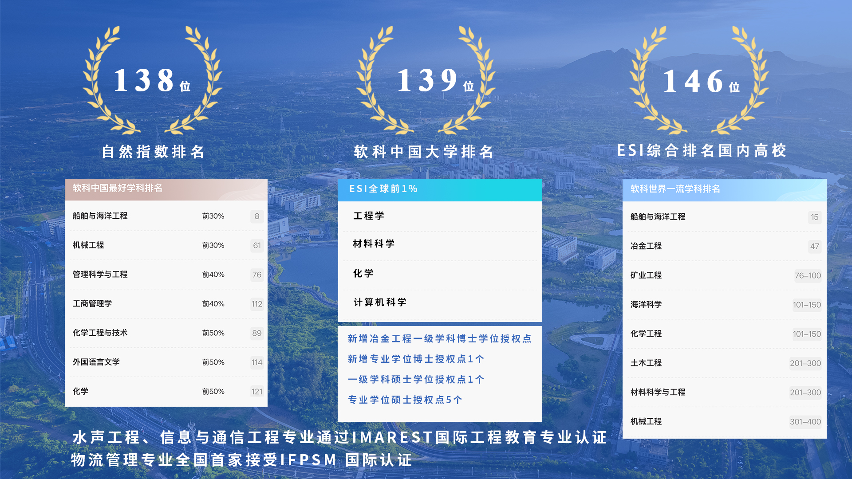The height and width of the screenshot is (479, 852).
Task: Click the 计算机科学 row in ESI list
Action: [439, 302]
